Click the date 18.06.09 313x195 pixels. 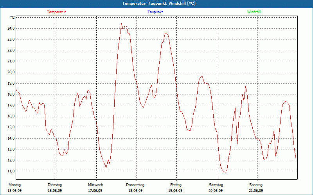tap(135, 191)
